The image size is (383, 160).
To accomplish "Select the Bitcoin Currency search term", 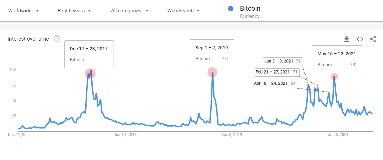I will pyautogui.click(x=250, y=12).
